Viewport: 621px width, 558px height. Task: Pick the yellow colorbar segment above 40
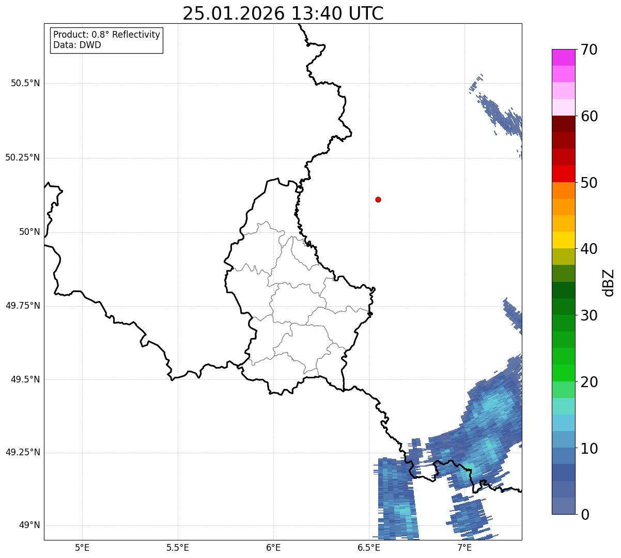pyautogui.click(x=563, y=240)
